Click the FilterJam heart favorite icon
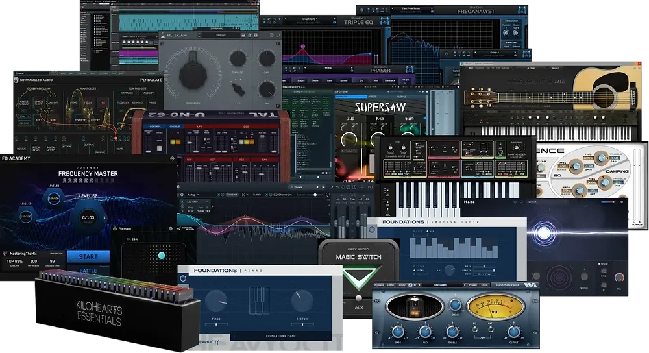The width and height of the screenshot is (649, 353). (x=278, y=36)
